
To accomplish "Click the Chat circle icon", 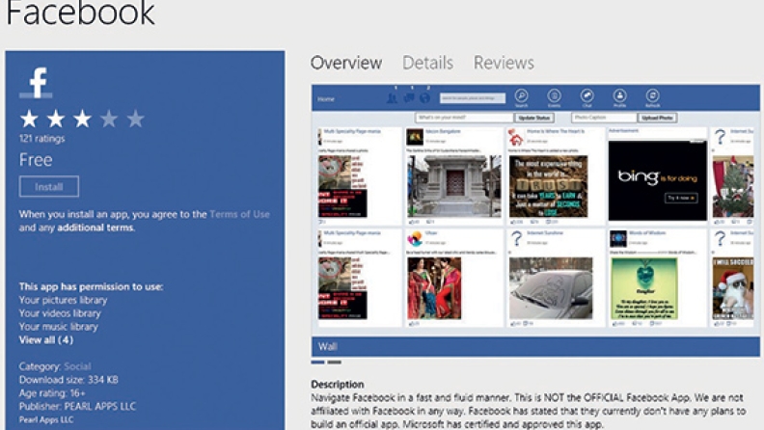I will [x=587, y=95].
